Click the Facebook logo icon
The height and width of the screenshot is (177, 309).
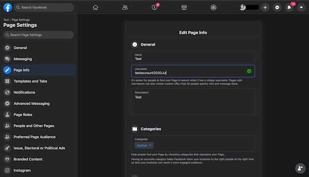click(8, 8)
